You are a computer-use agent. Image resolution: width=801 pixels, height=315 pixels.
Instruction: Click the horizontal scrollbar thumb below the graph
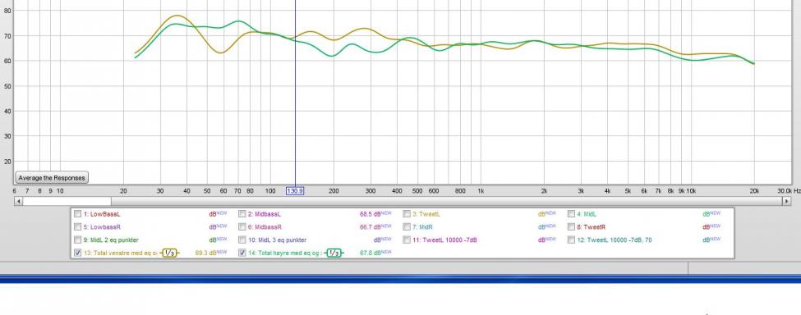pos(67,201)
